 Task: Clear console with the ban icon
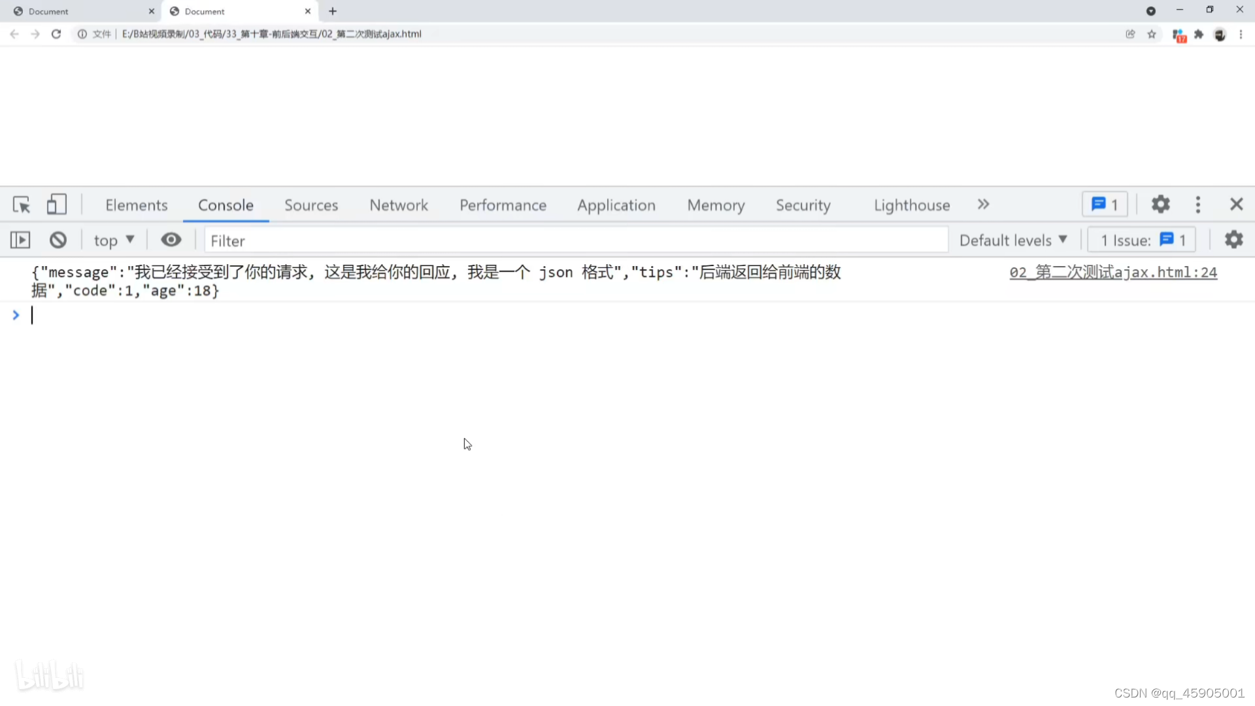[x=58, y=241]
